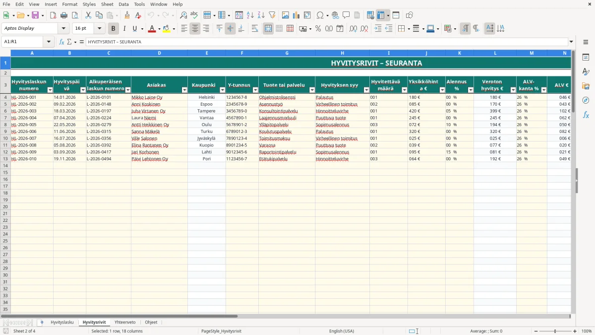This screenshot has width=595, height=335.
Task: Click the 100% zoom level
Action: point(586,331)
